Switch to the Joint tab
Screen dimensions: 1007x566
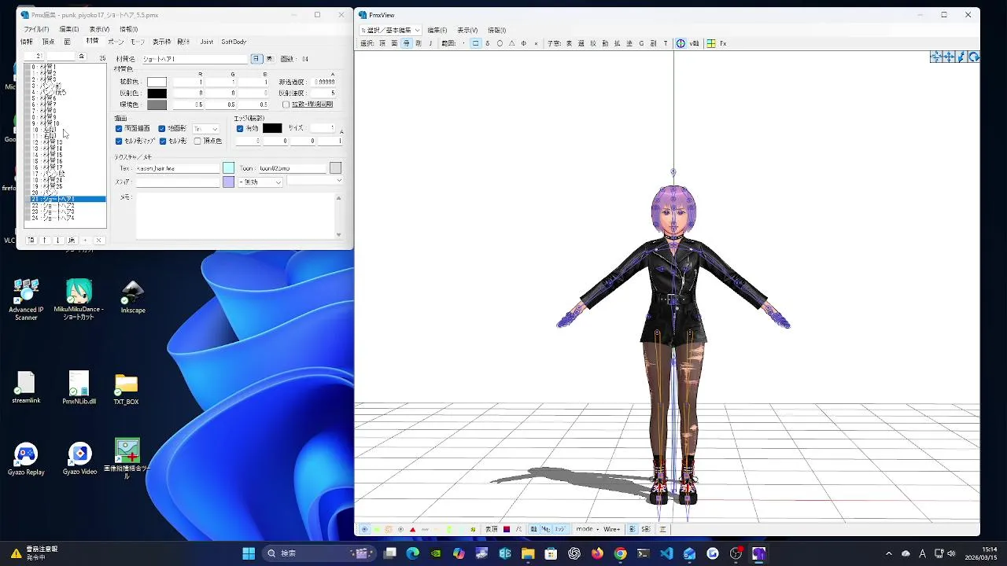click(x=206, y=42)
